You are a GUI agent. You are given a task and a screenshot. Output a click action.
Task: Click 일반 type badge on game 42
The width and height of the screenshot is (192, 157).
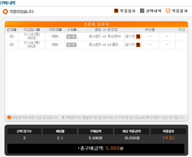[x=71, y=36]
